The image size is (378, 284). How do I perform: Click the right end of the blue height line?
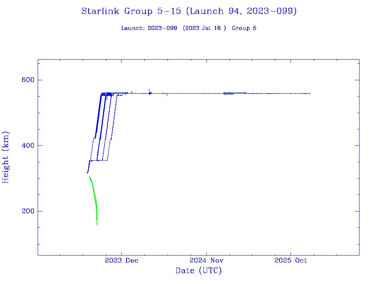(310, 93)
